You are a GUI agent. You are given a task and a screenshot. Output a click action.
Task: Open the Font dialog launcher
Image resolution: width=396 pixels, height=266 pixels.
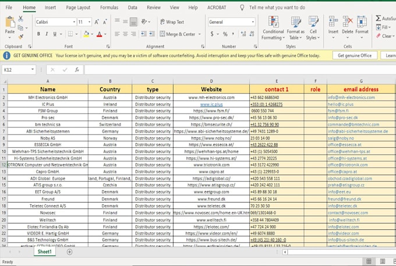pos(108,47)
